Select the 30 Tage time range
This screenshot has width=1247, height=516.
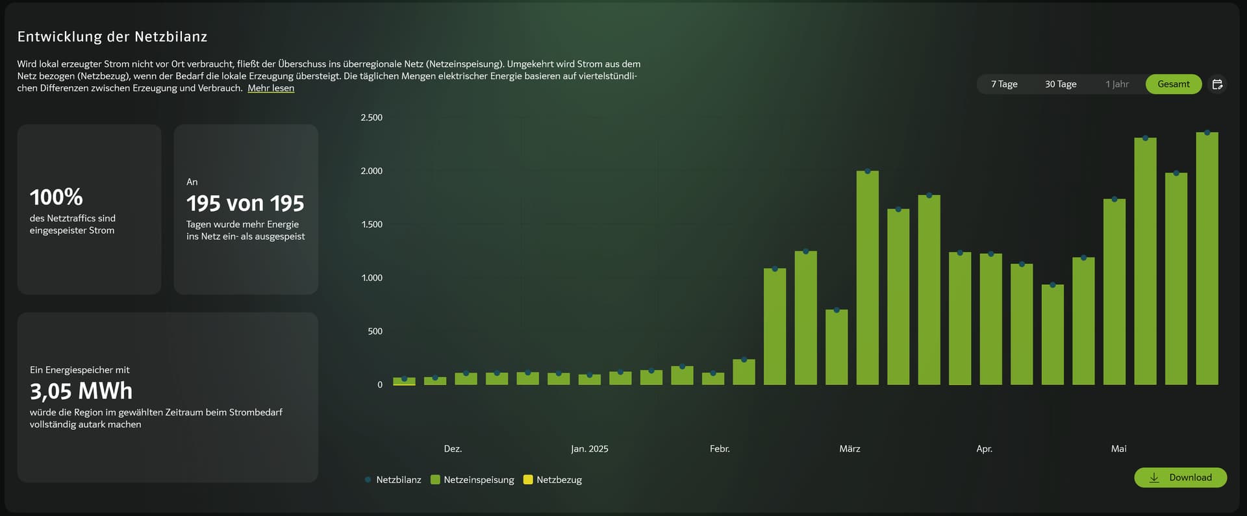(1061, 84)
